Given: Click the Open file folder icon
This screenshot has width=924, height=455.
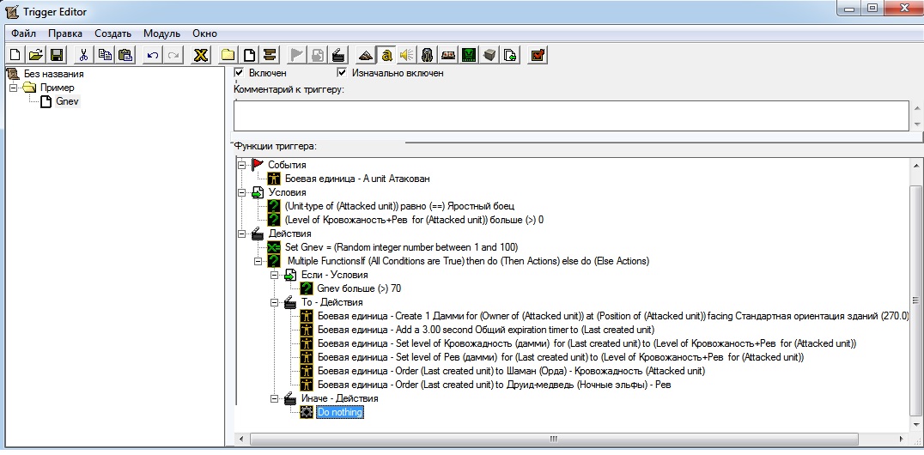Looking at the screenshot, I should (x=36, y=55).
